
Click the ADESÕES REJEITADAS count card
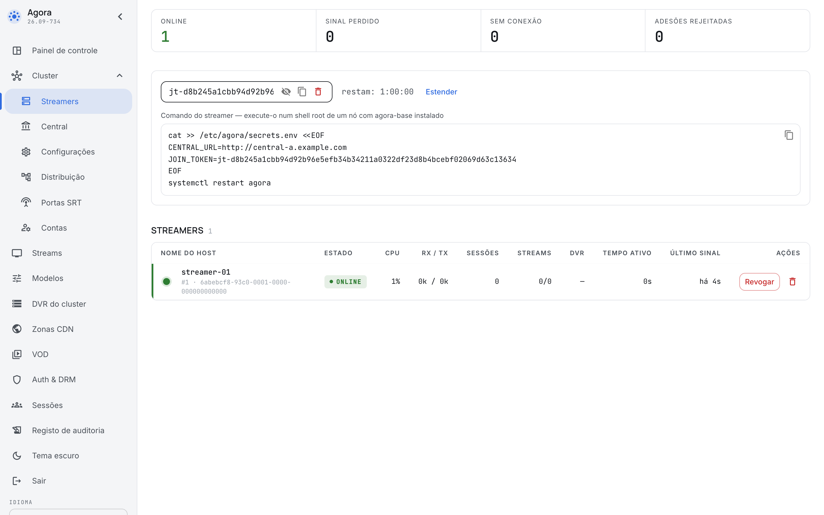(727, 31)
